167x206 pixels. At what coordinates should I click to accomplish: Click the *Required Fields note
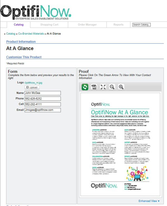pos(15,63)
